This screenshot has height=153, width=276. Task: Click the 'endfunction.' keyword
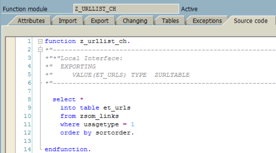click(x=68, y=149)
